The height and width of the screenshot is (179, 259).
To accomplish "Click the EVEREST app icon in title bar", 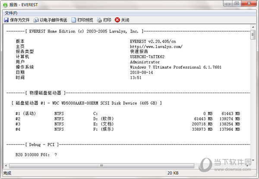I will tap(5, 5).
